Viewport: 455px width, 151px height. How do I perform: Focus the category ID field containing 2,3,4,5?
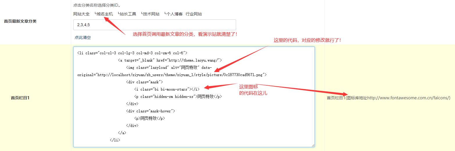155,25
